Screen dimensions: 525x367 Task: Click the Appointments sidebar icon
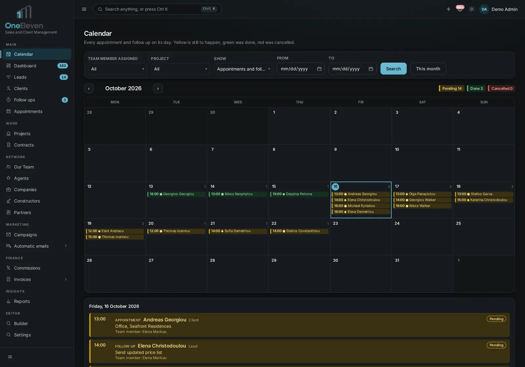point(9,111)
